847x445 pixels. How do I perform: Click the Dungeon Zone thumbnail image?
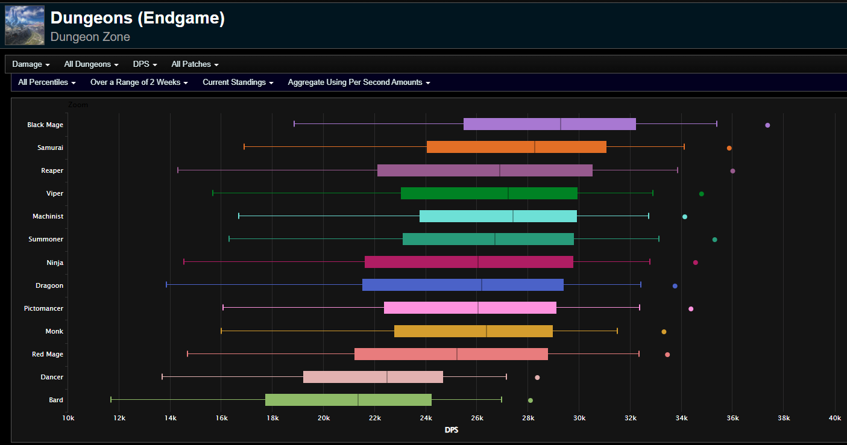point(25,25)
